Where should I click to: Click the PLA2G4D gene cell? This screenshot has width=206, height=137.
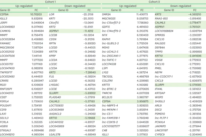55,97
